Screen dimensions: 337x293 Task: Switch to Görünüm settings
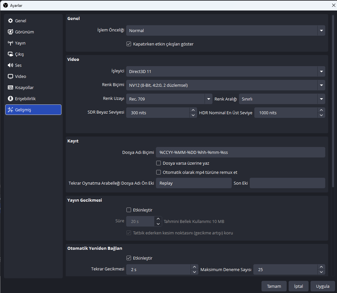coord(33,32)
